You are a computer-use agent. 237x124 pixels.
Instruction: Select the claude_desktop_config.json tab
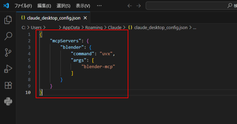coord(53,18)
